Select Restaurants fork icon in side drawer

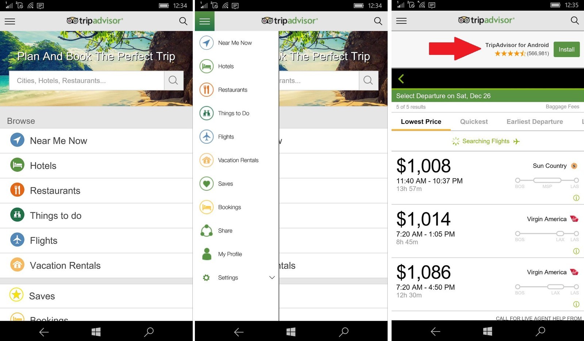[207, 90]
